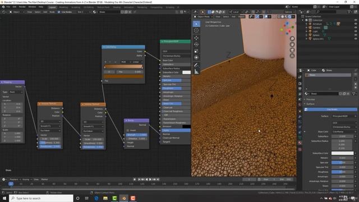Select the Scale tool in viewport toolbar
The image size is (359, 202).
tap(196, 51)
